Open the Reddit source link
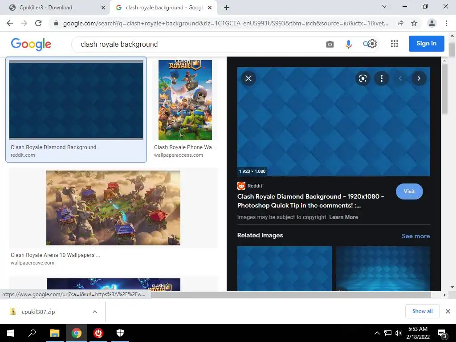This screenshot has width=456, height=342. (250, 186)
